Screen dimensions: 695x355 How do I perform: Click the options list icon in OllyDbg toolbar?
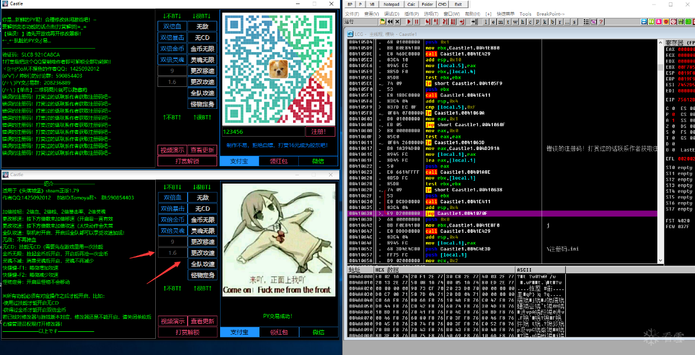click(586, 21)
